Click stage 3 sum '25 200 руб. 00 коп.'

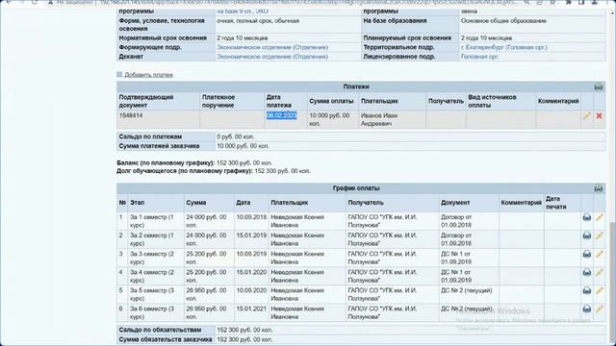206,258
